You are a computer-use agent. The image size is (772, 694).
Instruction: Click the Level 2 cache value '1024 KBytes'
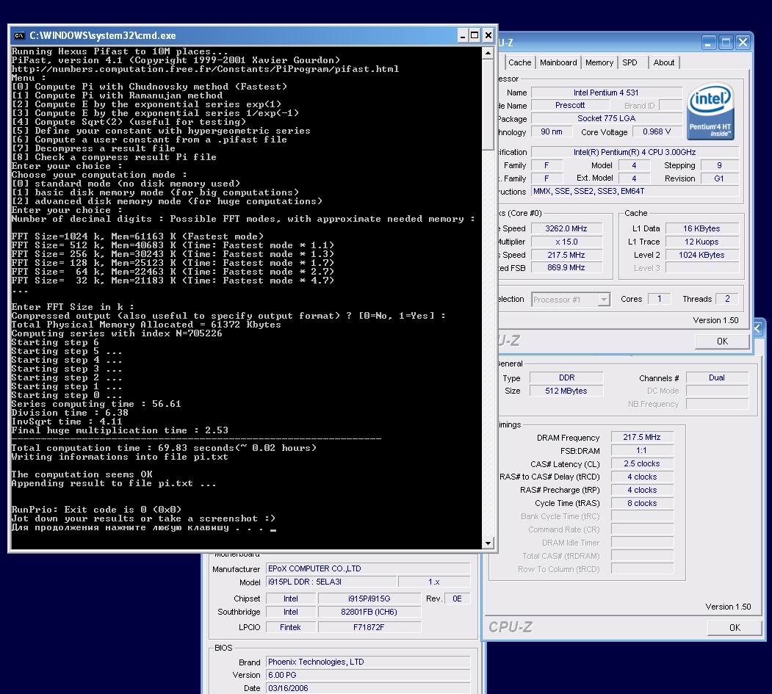coord(701,255)
